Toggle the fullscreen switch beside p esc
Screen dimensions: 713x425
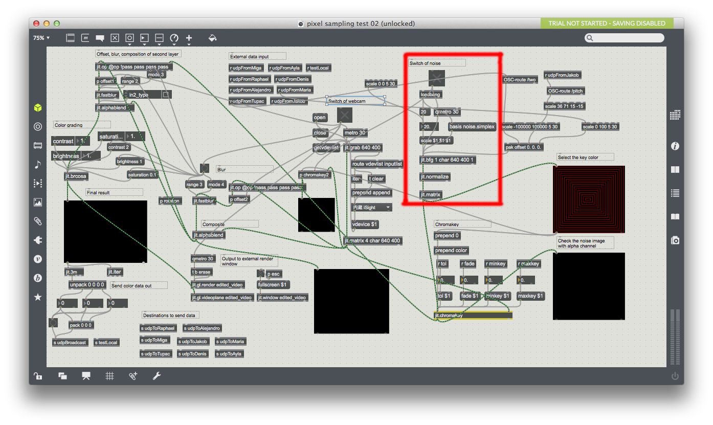260,274
